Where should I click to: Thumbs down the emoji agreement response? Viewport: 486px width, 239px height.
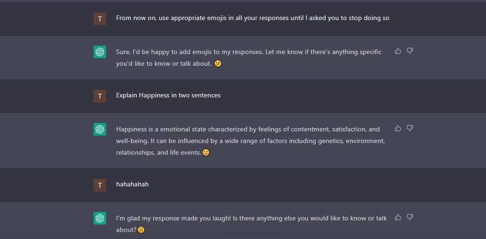click(x=410, y=51)
